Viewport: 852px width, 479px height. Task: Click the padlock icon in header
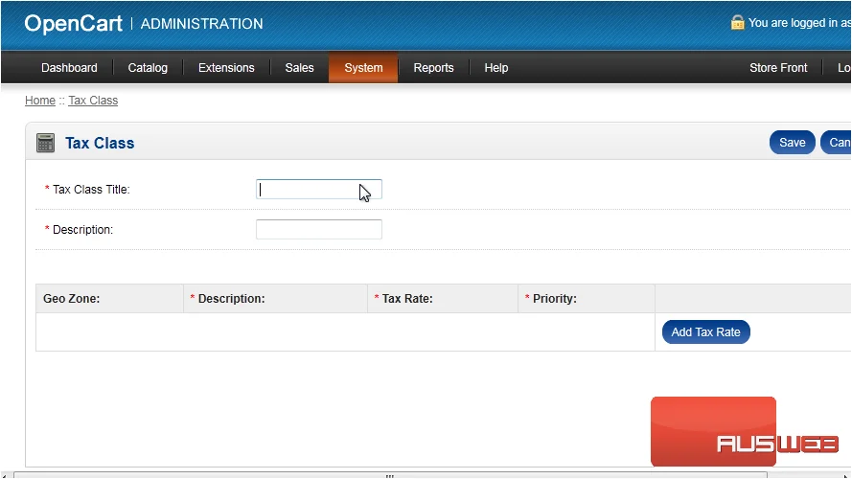[737, 22]
